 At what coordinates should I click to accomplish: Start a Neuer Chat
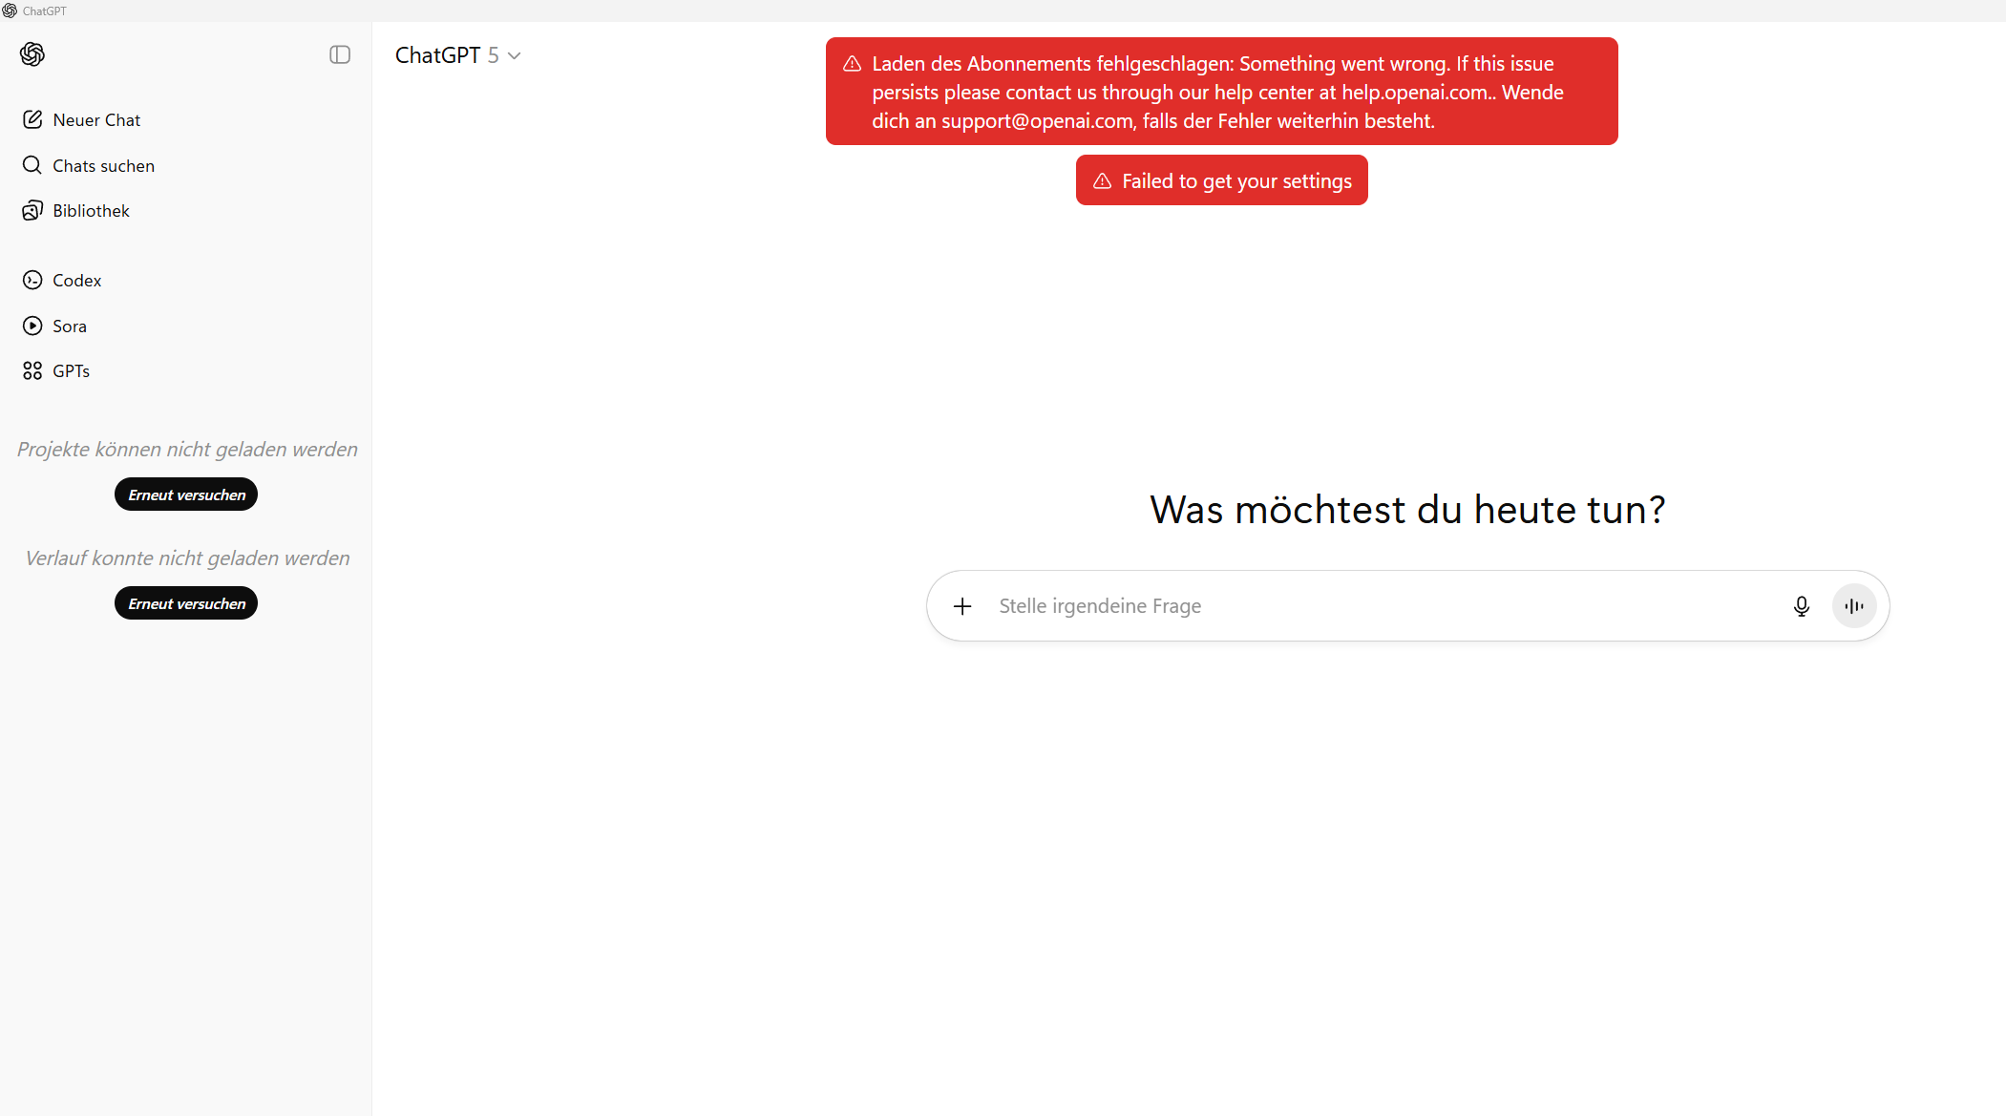tap(95, 119)
